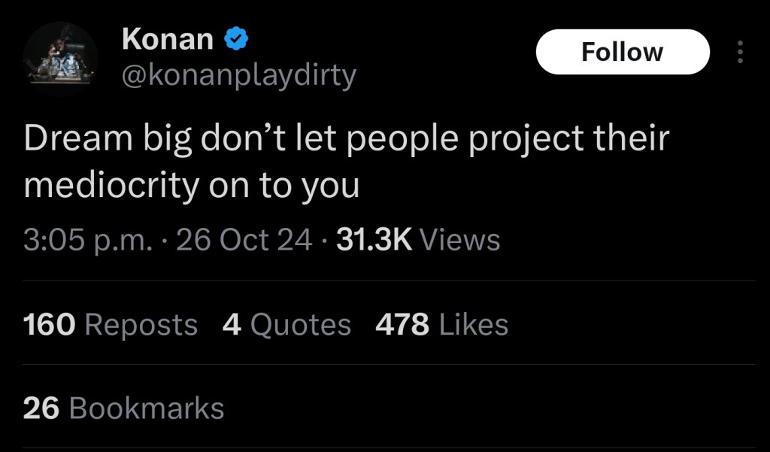View the 160 Reposts list
Image resolution: width=770 pixels, height=452 pixels.
(111, 325)
